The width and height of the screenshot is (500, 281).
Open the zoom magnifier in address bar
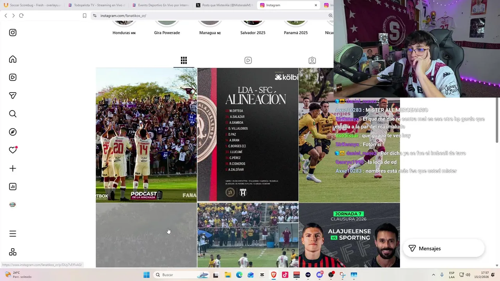pos(330,16)
